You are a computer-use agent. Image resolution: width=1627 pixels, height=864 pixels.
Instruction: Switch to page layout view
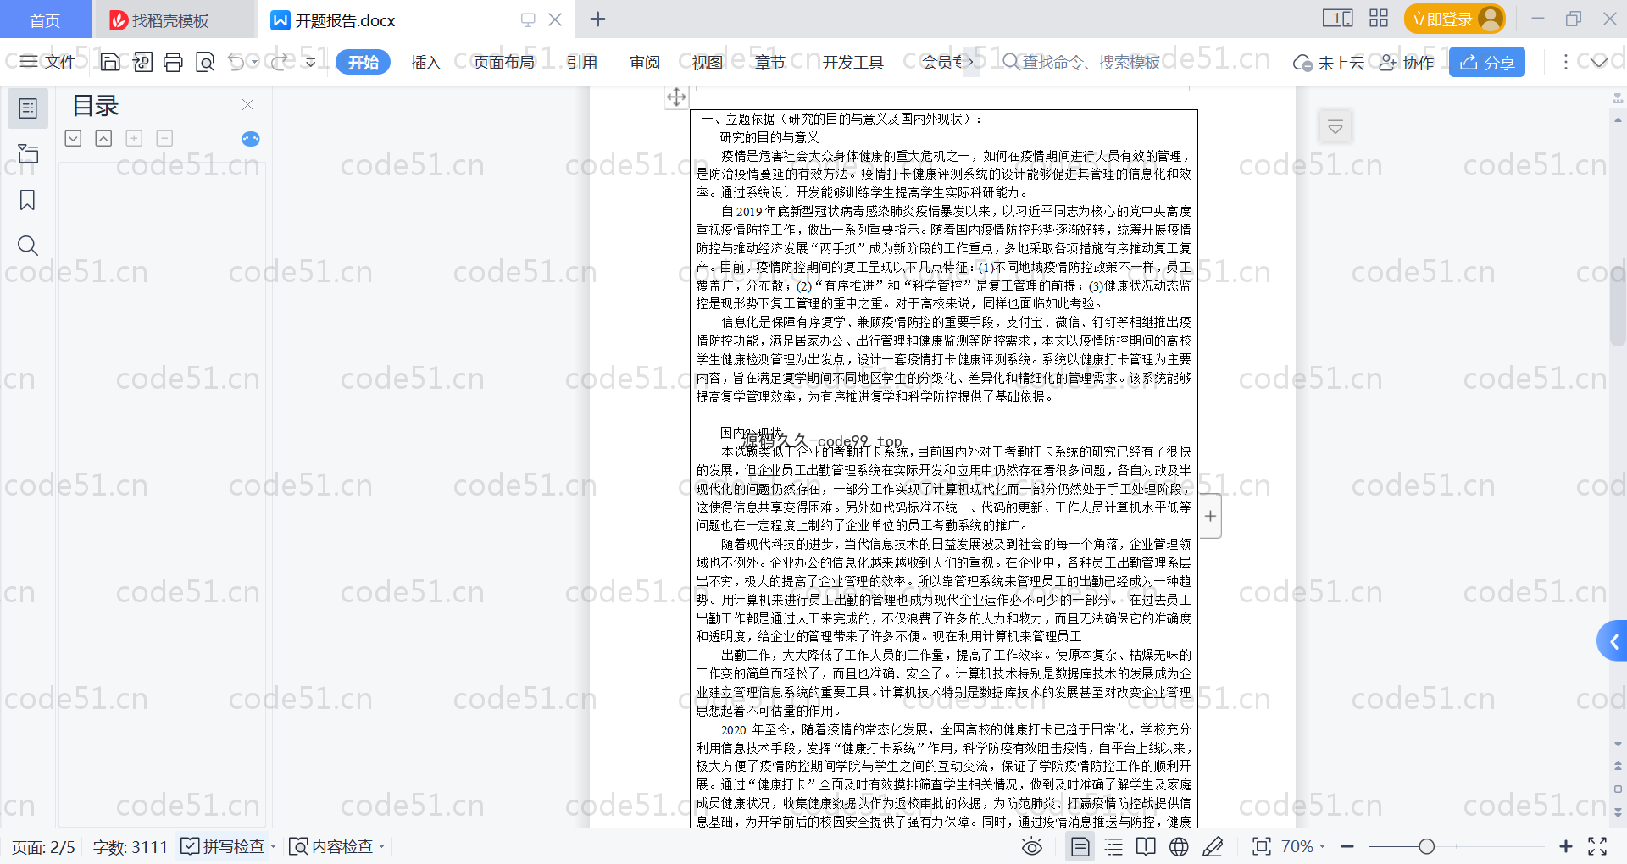tap(1080, 846)
